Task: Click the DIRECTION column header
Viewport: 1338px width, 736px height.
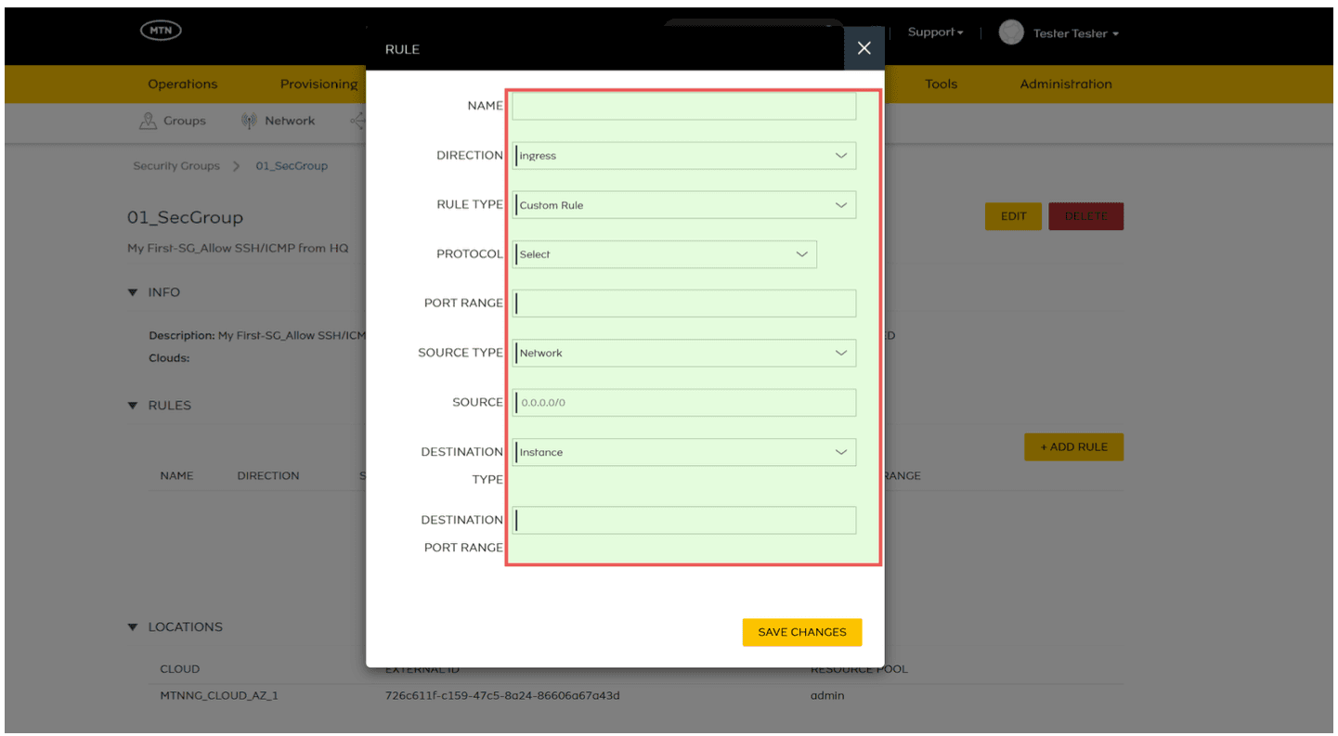Action: [x=268, y=475]
